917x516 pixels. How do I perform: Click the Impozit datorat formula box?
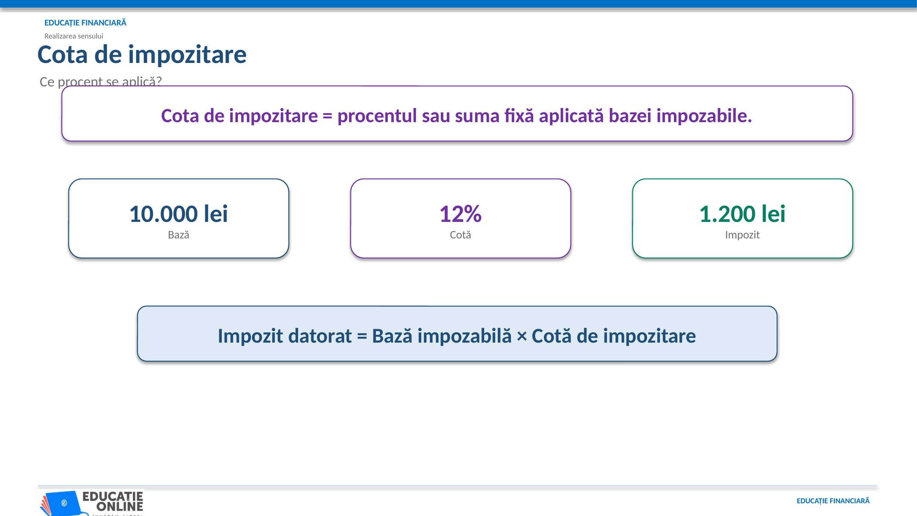[457, 334]
